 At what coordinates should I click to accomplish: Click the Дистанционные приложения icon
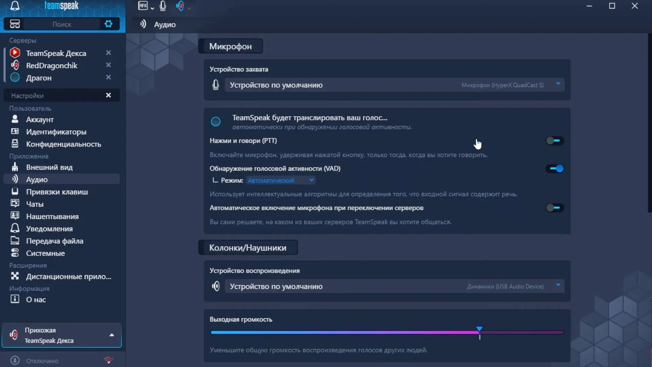[15, 276]
